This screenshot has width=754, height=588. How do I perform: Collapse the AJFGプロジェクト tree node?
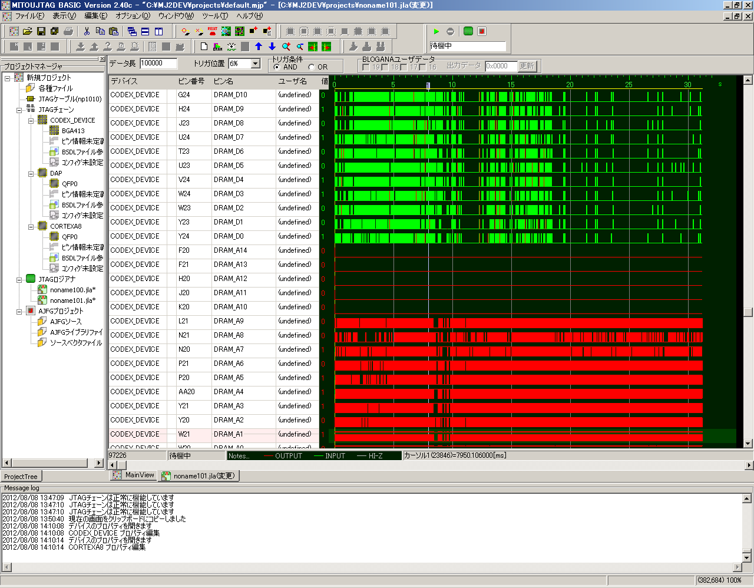point(19,311)
